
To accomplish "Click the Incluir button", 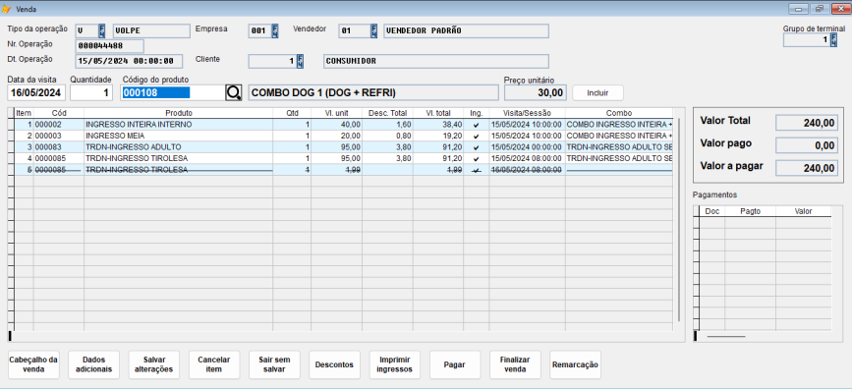I will click(x=597, y=93).
